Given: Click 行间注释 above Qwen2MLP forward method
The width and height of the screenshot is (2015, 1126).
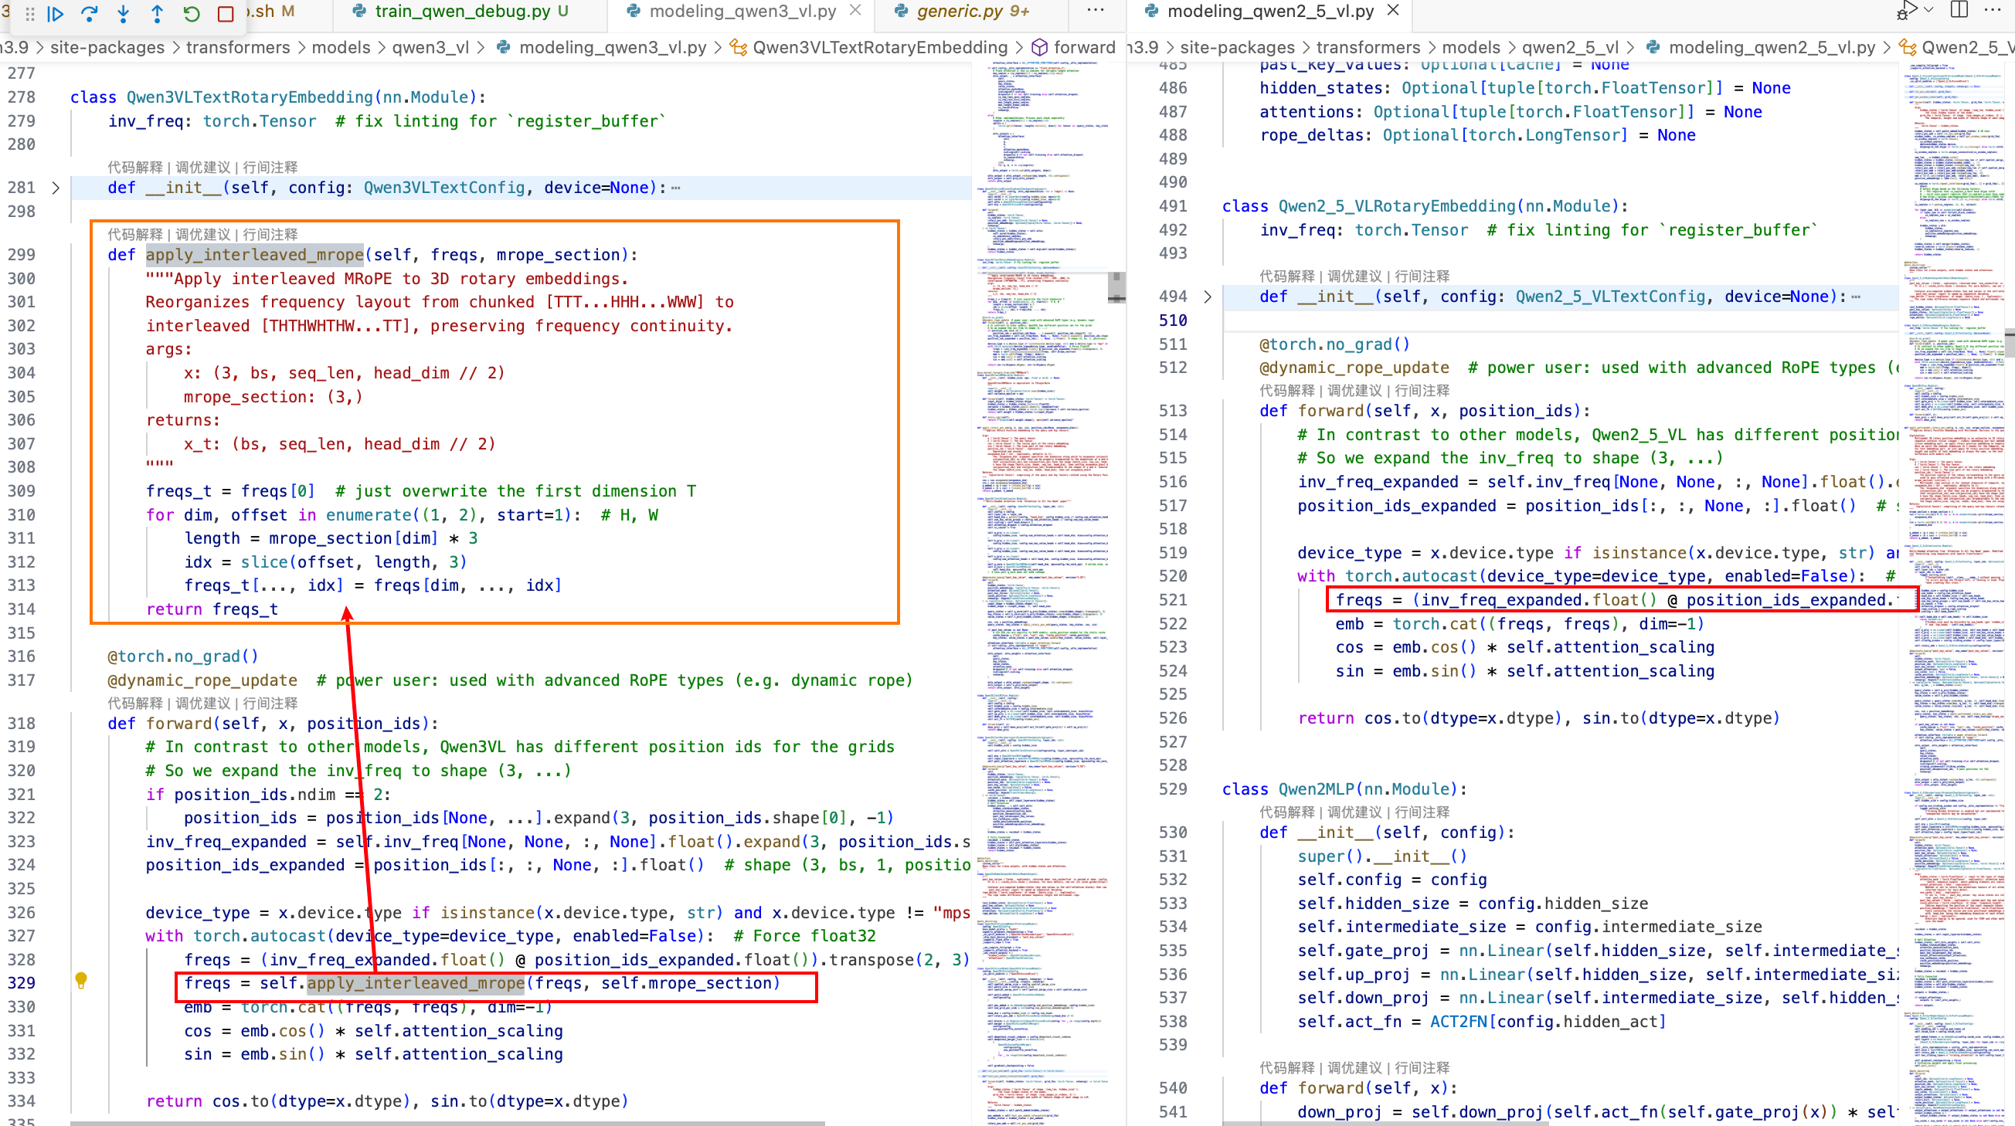Looking at the screenshot, I should click(x=1422, y=1067).
